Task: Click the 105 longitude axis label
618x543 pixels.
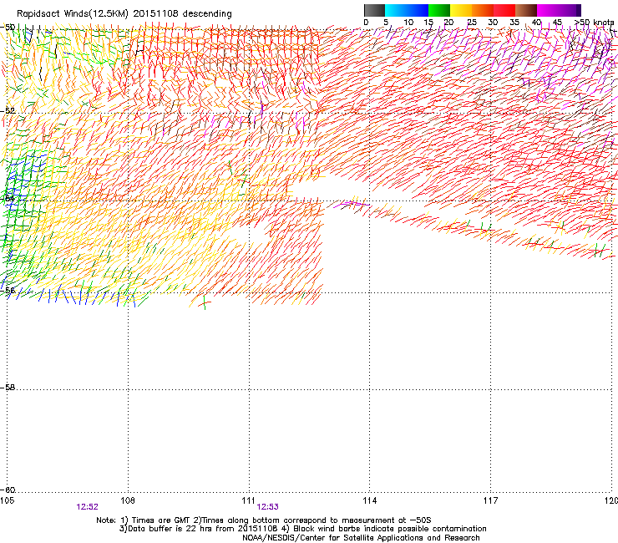Action: pyautogui.click(x=7, y=500)
